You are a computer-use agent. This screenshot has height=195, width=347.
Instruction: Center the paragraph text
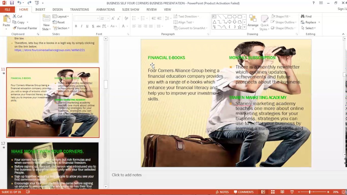[140, 26]
